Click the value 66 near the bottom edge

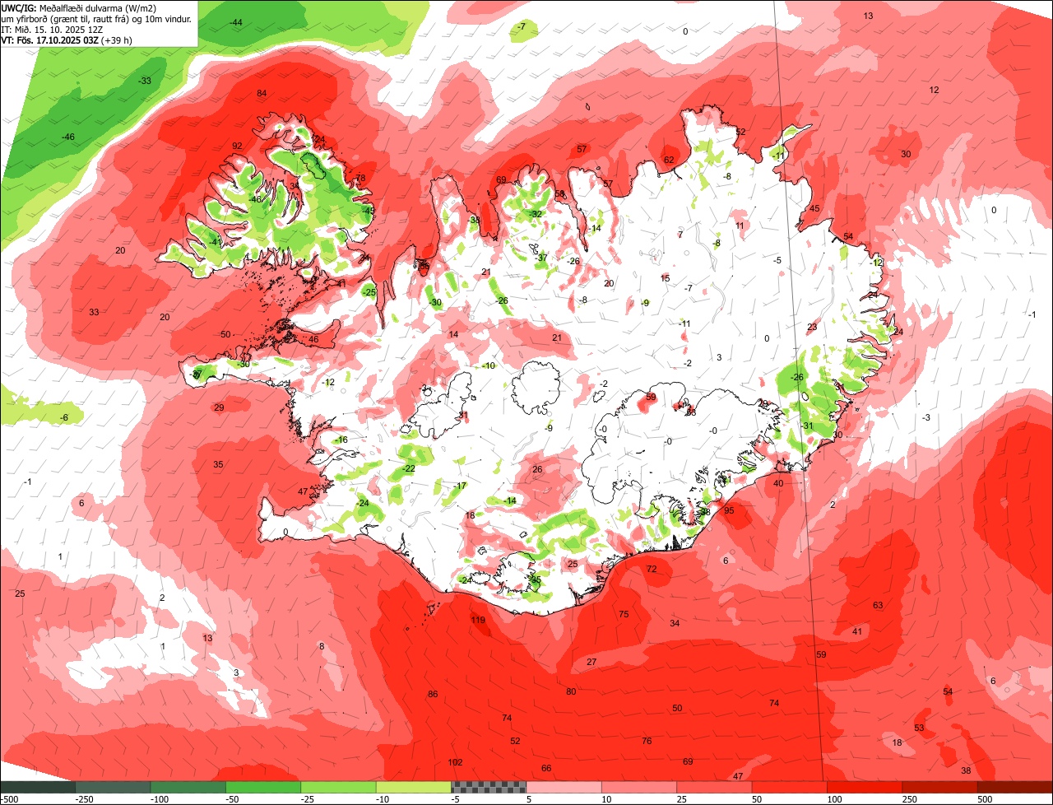546,768
